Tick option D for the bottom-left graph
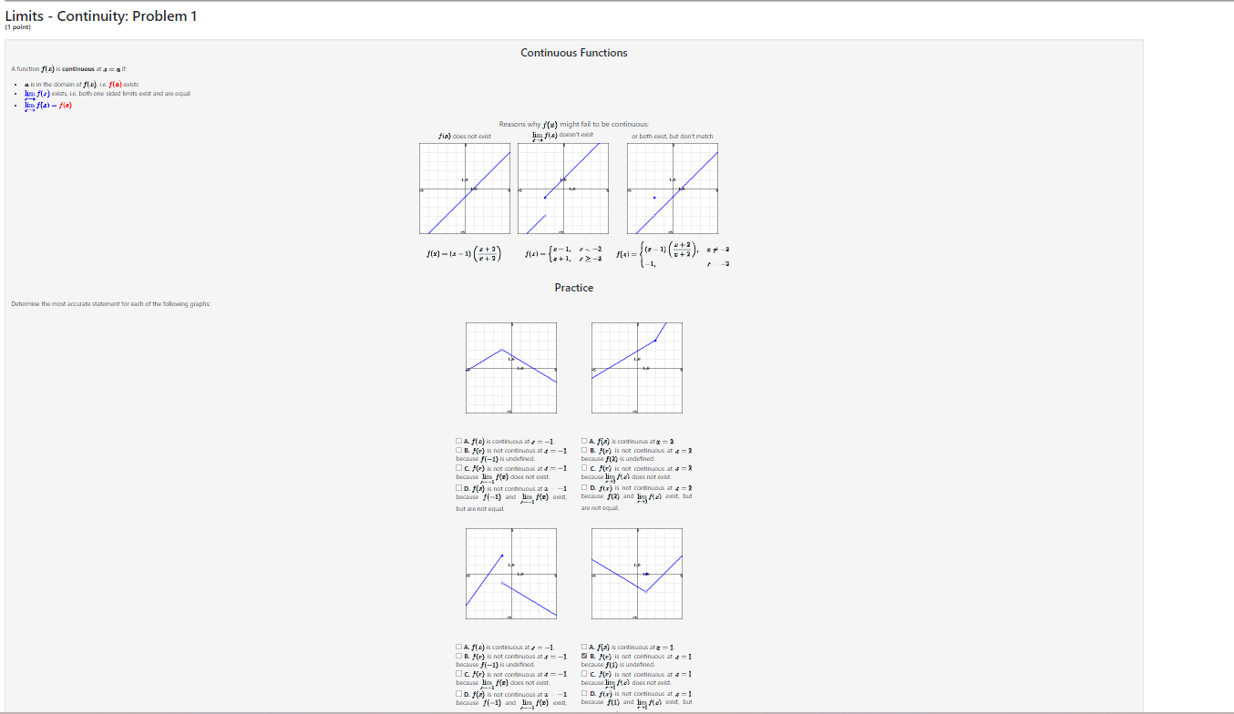 click(x=458, y=694)
